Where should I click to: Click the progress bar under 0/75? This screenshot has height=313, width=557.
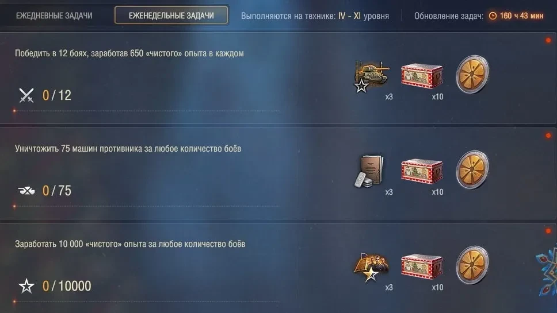click(146, 206)
